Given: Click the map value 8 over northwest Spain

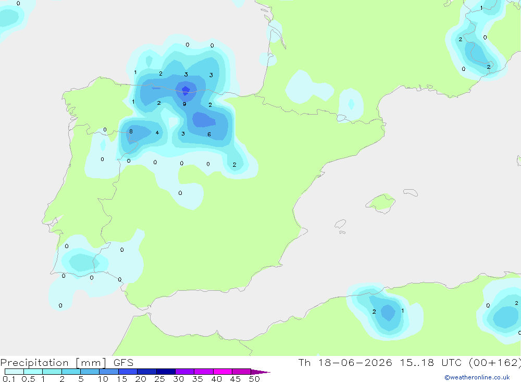Looking at the screenshot, I should [131, 131].
